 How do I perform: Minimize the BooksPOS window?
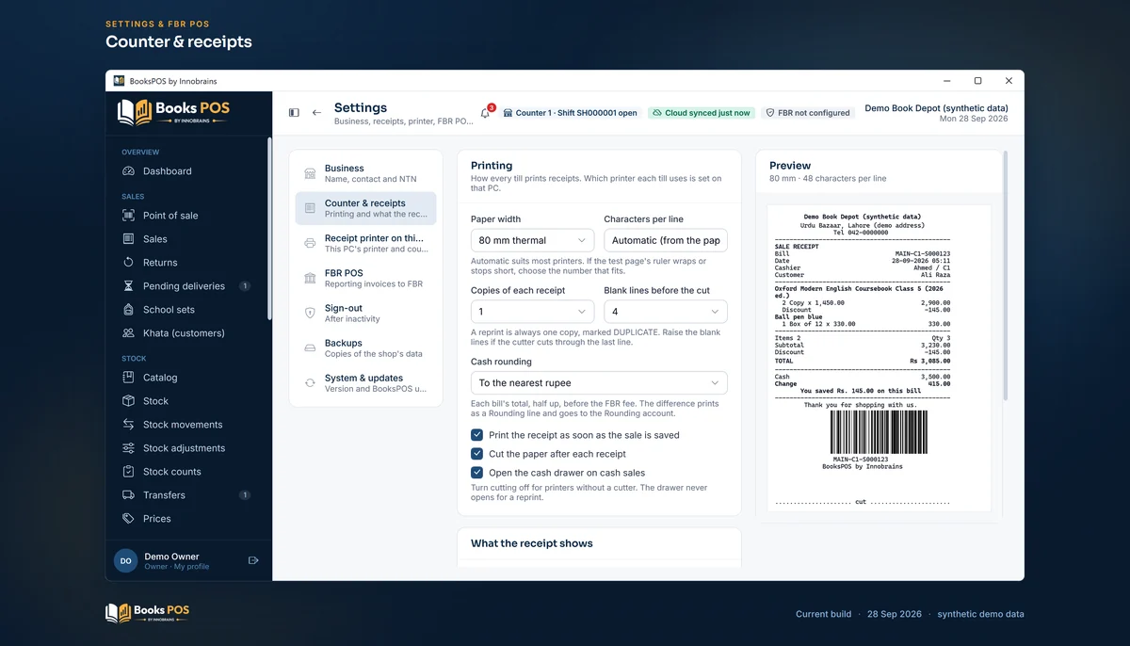[x=946, y=81]
